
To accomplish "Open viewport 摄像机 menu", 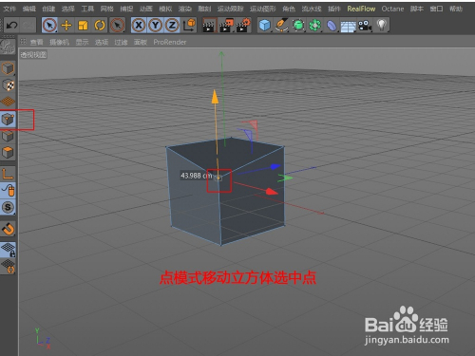I will pyautogui.click(x=60, y=42).
